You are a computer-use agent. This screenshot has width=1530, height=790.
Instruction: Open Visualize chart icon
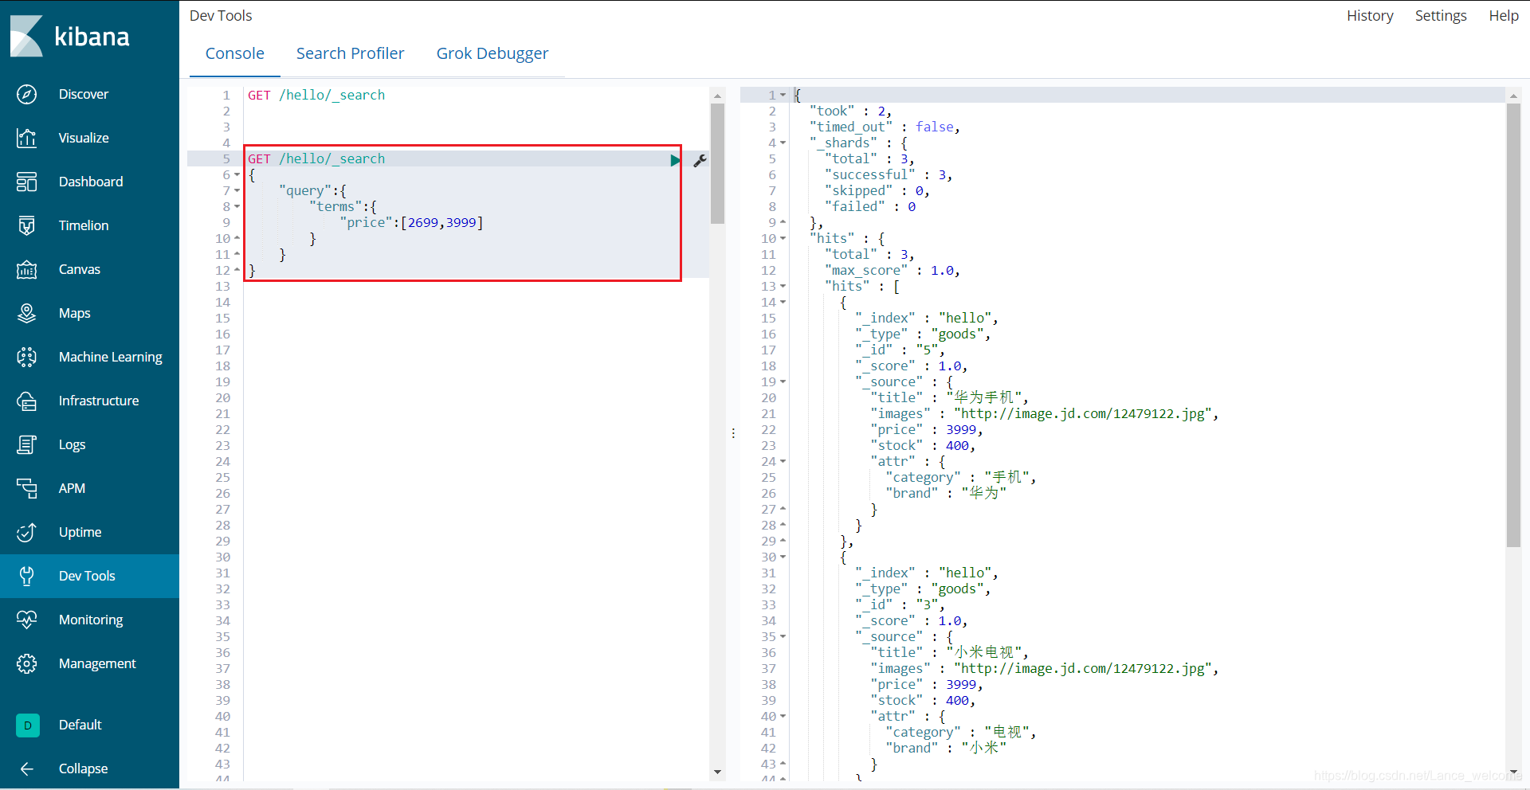[26, 138]
